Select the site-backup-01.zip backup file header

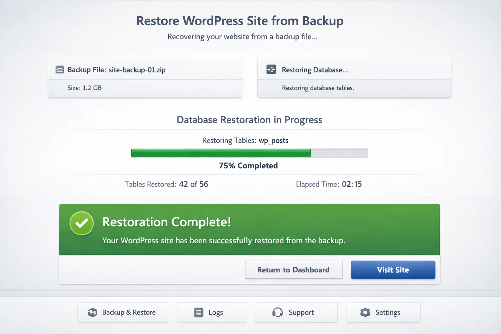click(145, 69)
